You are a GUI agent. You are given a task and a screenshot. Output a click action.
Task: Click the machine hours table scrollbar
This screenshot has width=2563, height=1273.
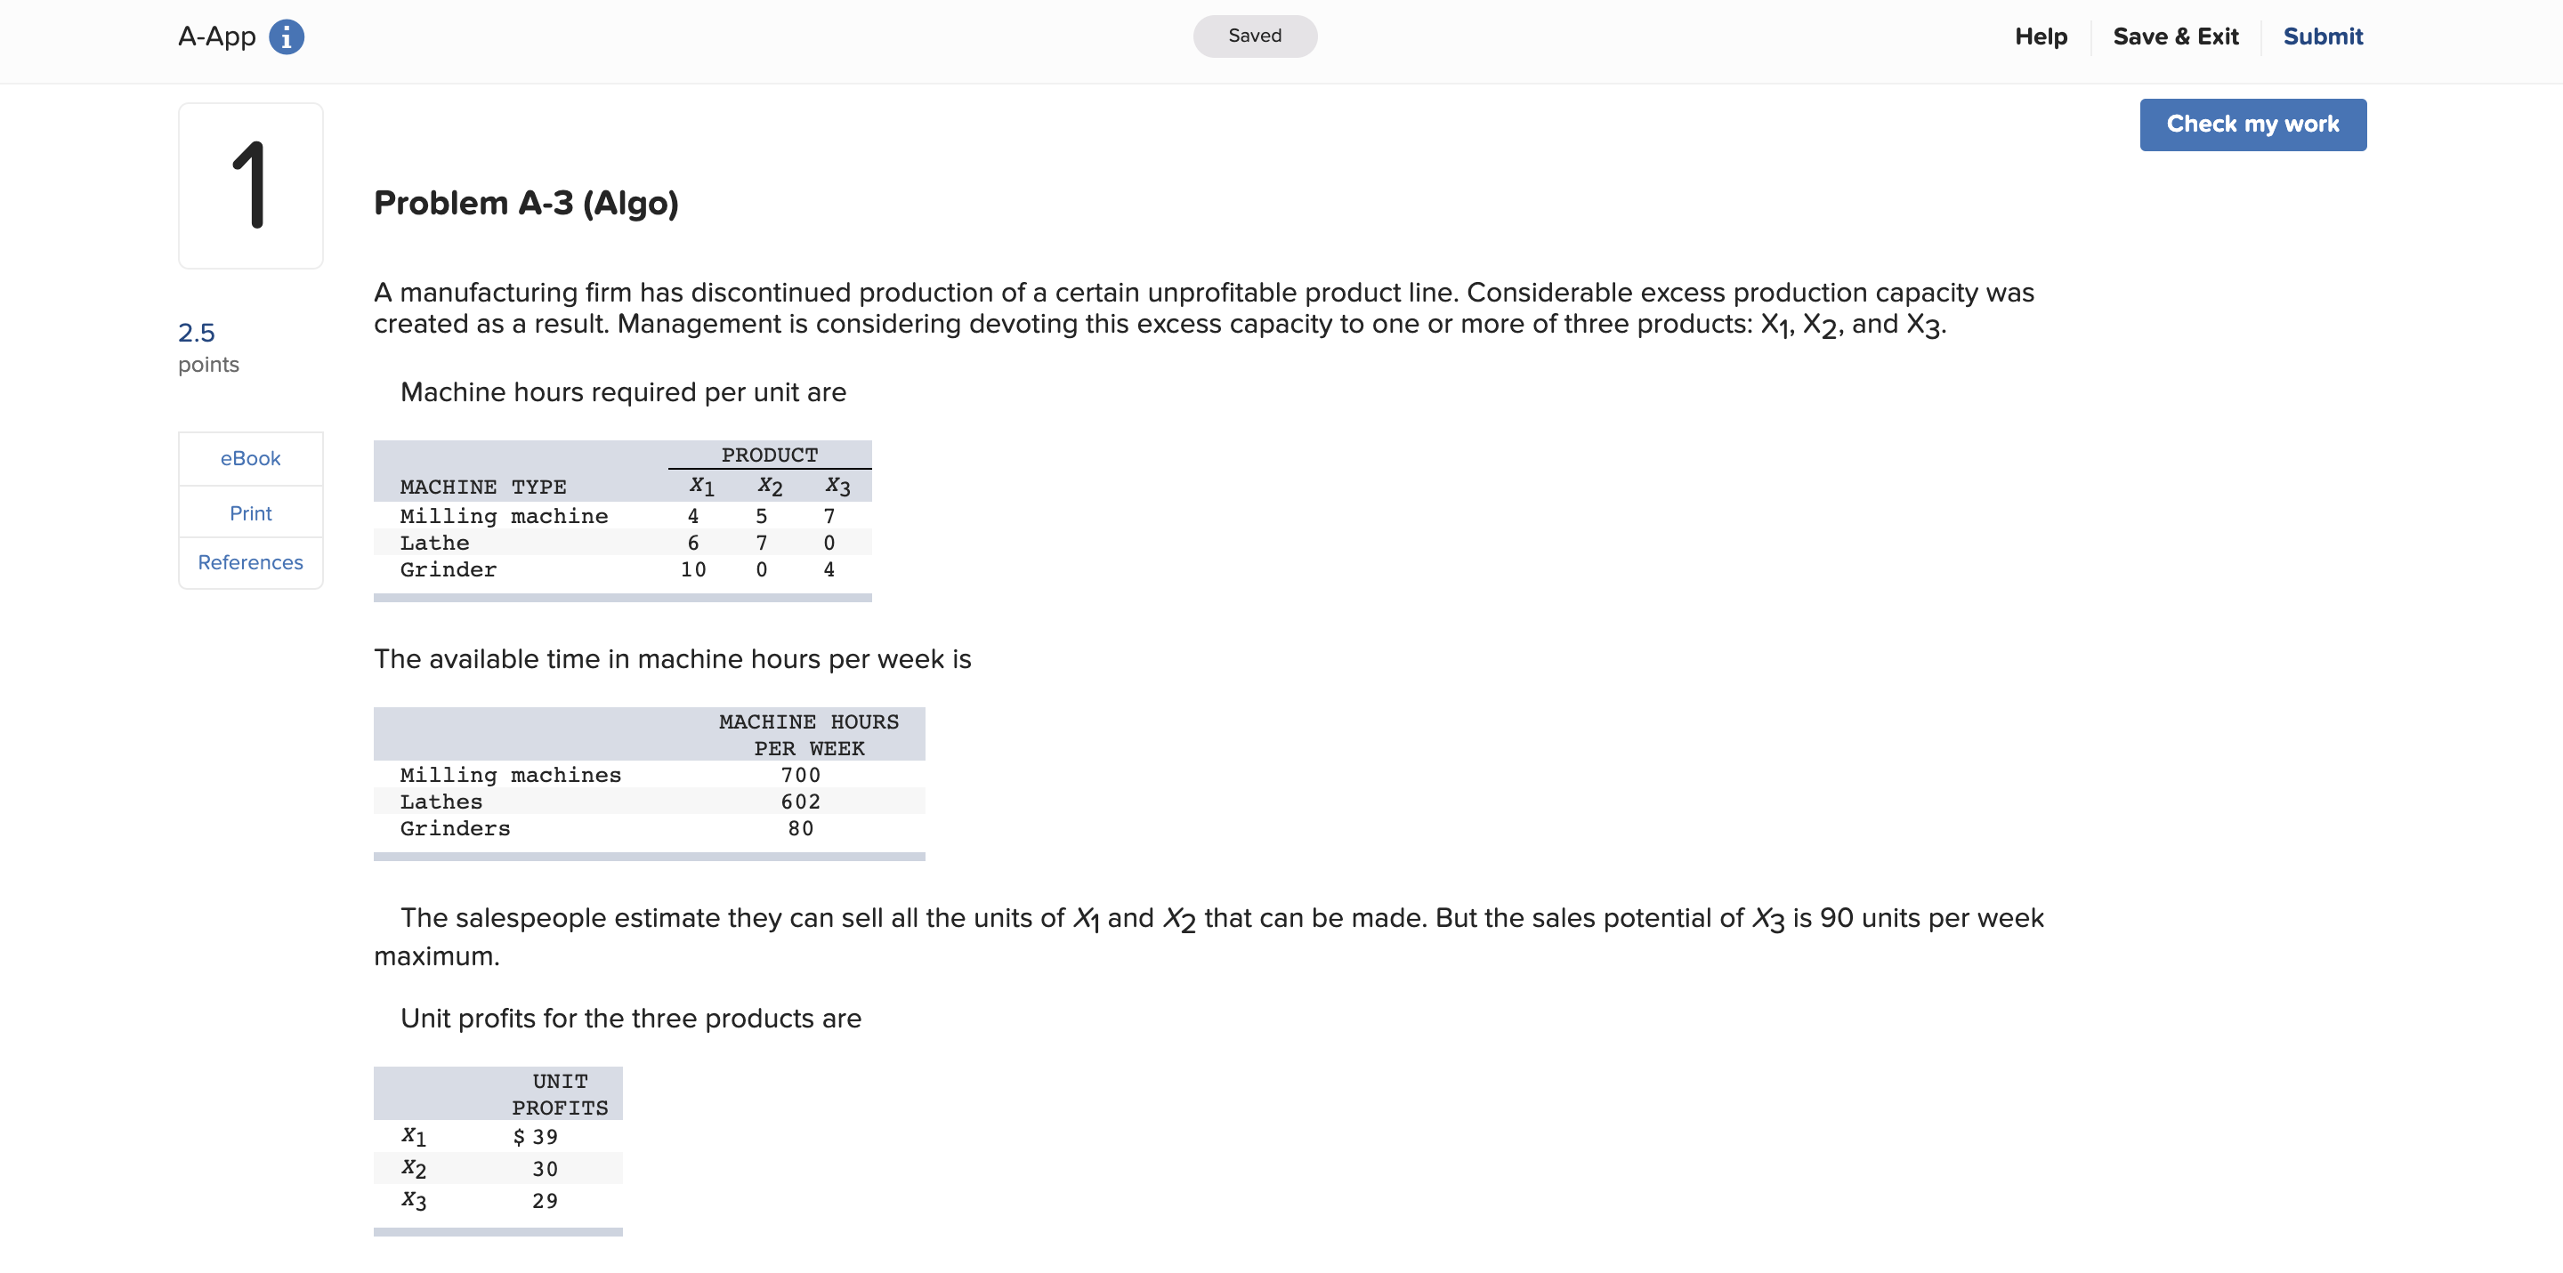tap(649, 857)
